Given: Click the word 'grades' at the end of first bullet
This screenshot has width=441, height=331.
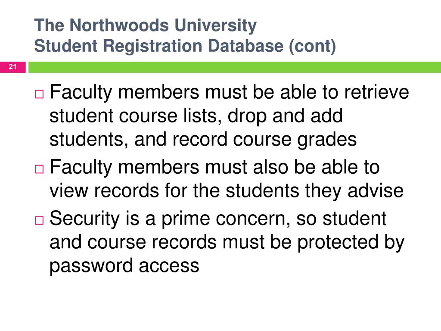Looking at the screenshot, I should (x=327, y=140).
